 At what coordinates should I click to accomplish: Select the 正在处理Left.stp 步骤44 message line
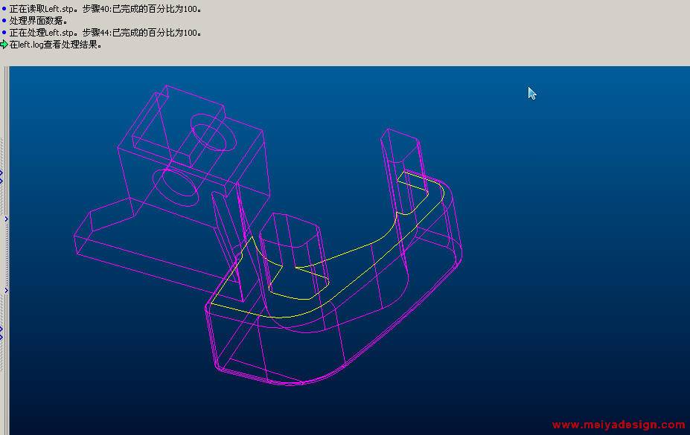(x=105, y=33)
